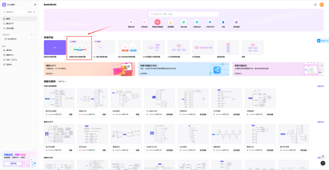Image resolution: width=329 pixels, height=170 pixels.
Task: Select the 项目管理 category icon
Action: click(x=236, y=22)
